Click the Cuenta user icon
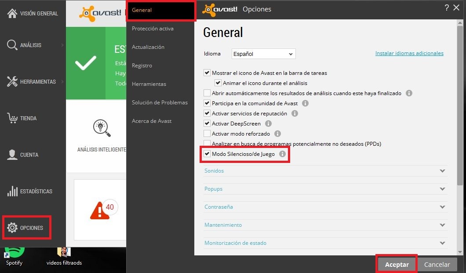This screenshot has width=466, height=273. pyautogui.click(x=12, y=155)
